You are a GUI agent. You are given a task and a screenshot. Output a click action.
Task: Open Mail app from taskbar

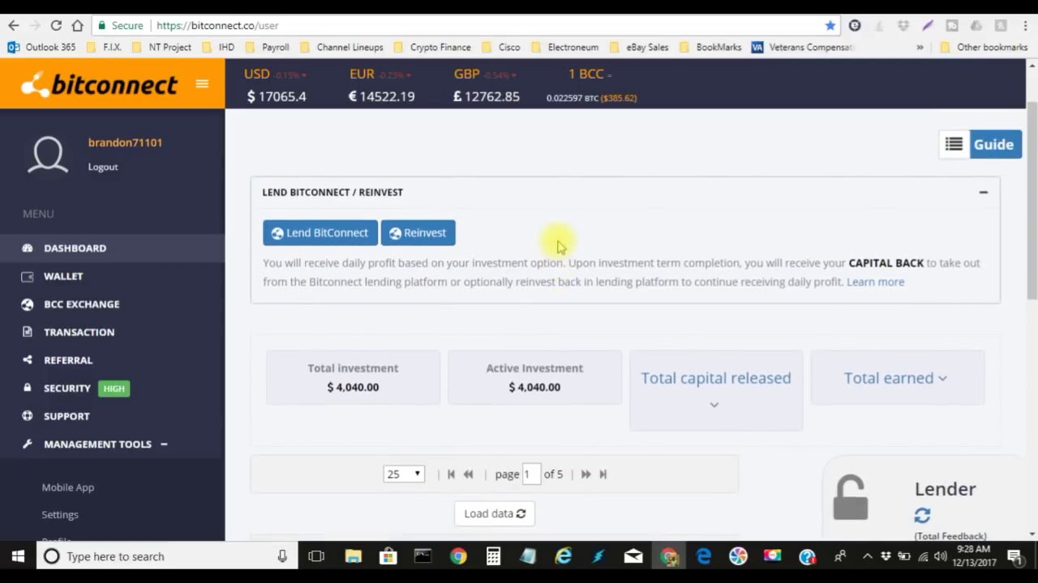click(633, 556)
